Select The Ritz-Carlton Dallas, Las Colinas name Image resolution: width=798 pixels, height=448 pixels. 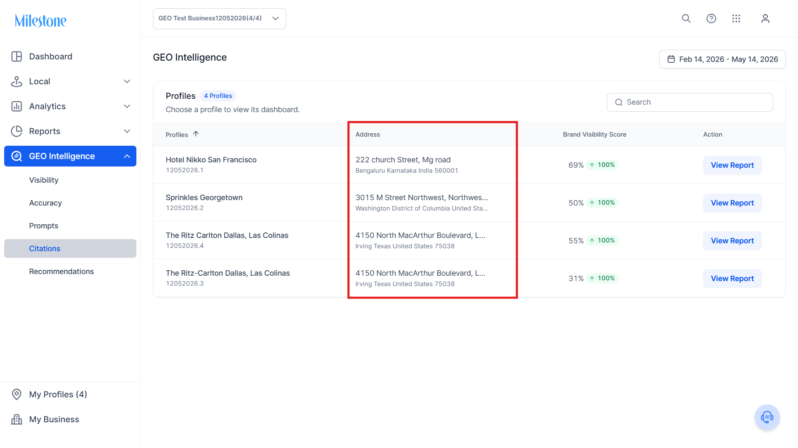pos(228,273)
